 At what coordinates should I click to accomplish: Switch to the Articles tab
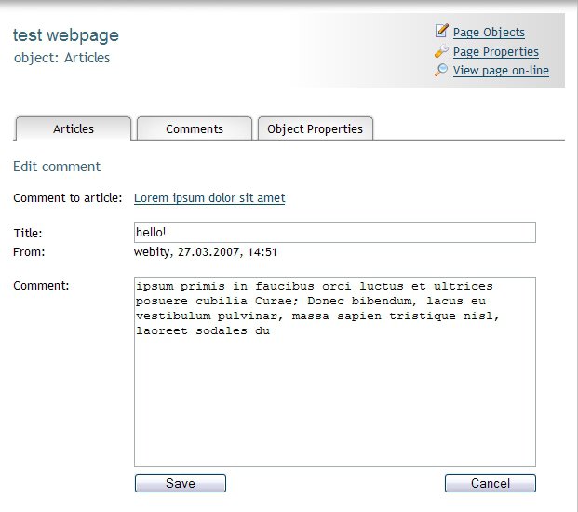73,128
